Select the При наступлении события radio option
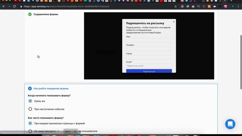Viewport: 242px width, 136px height. 30,109
